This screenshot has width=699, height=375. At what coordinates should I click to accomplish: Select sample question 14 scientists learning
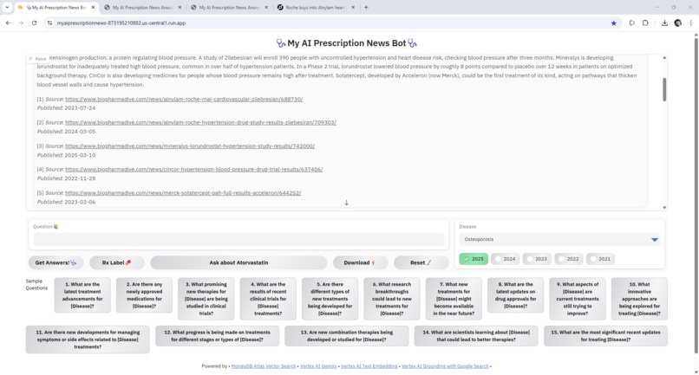coord(476,336)
